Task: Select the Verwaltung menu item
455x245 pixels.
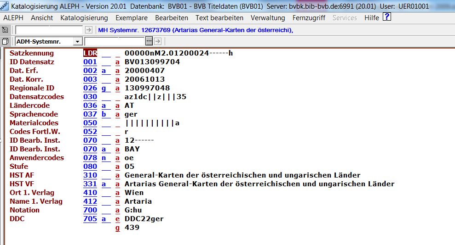Action: pos(268,18)
